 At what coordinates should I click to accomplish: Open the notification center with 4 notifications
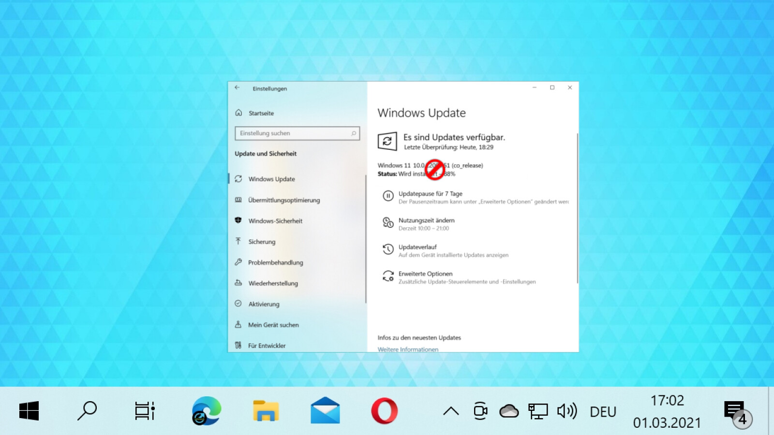738,414
